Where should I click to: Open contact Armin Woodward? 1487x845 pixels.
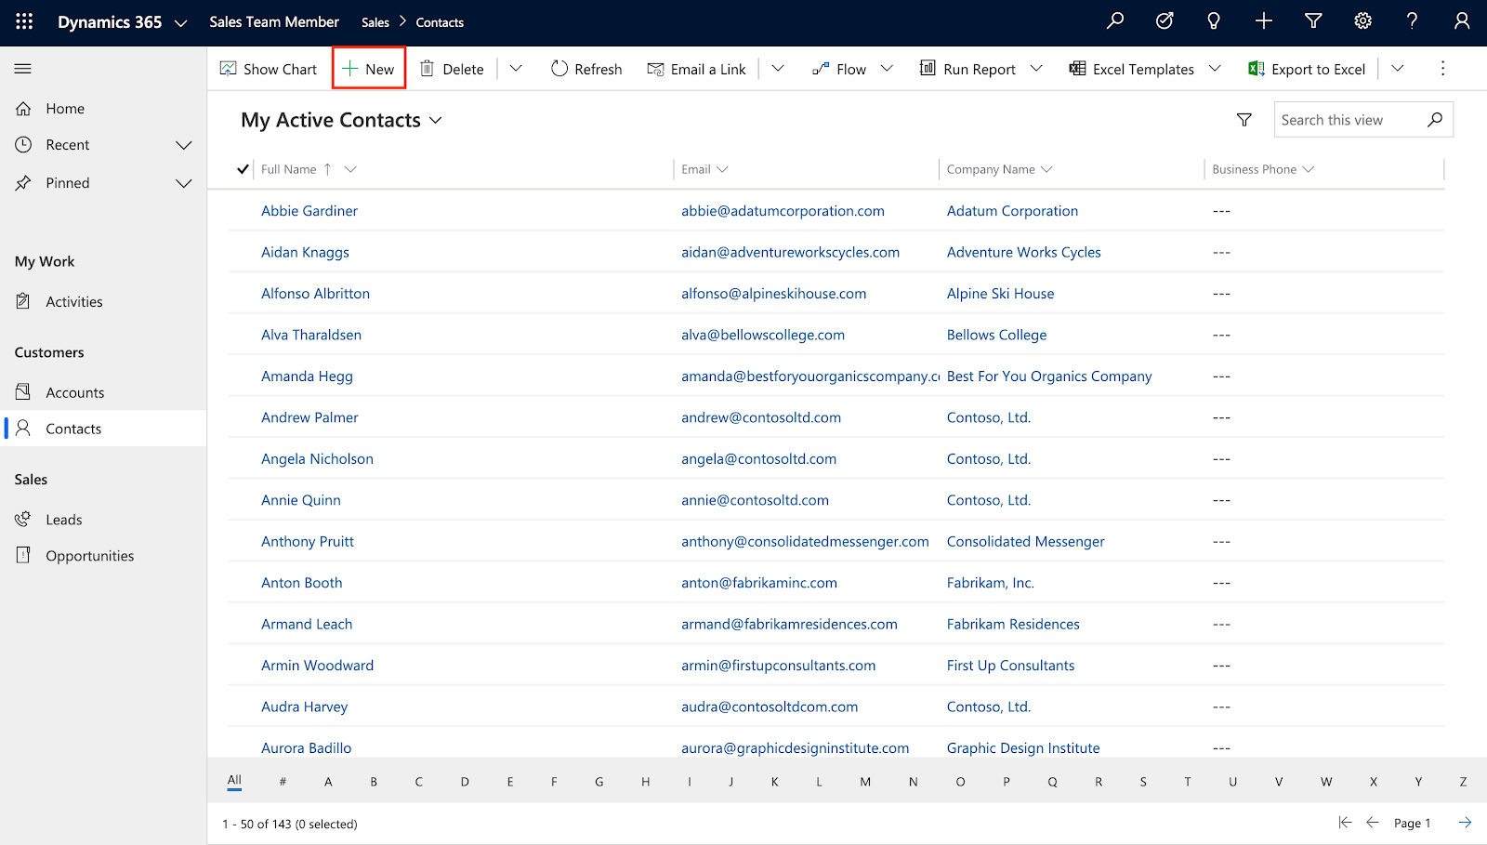tap(317, 666)
